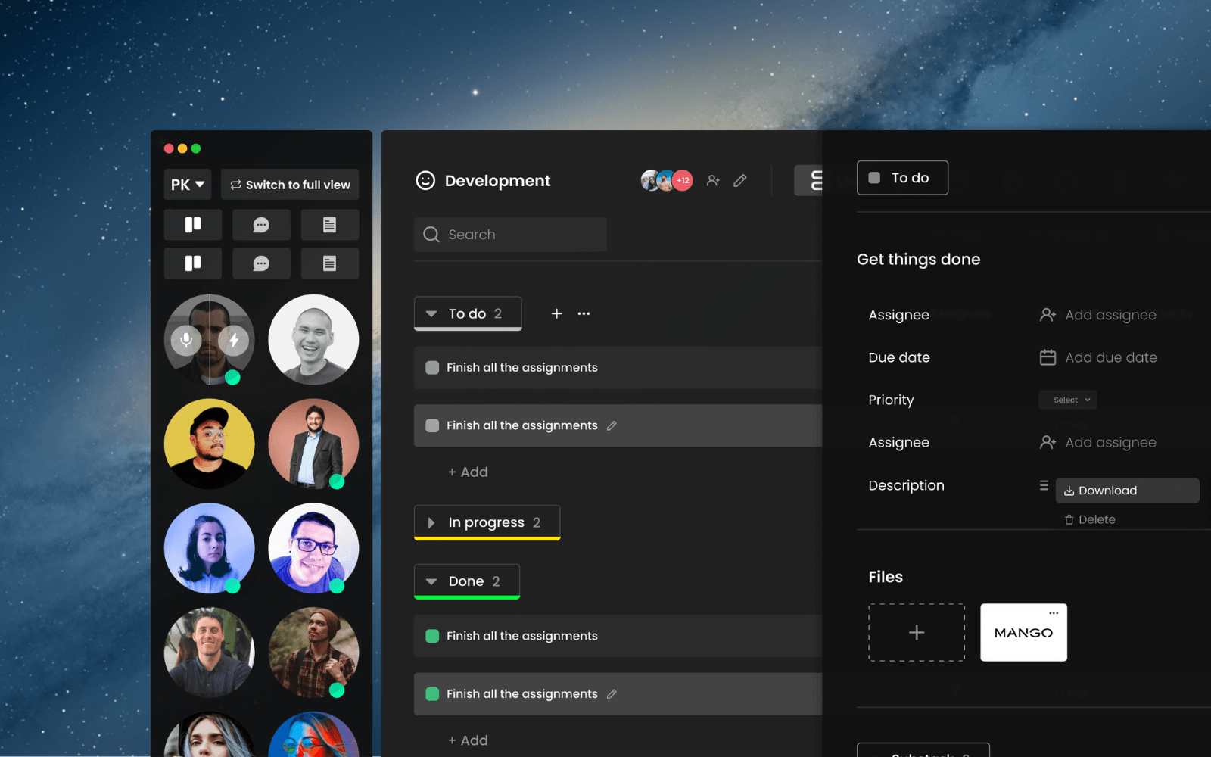Uncheck second Done task green checkbox
Image resolution: width=1211 pixels, height=757 pixels.
[432, 694]
